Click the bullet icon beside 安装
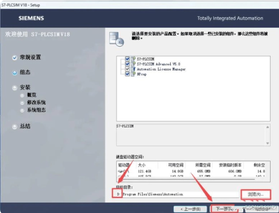The width and height of the screenshot is (279, 213). click(x=14, y=88)
